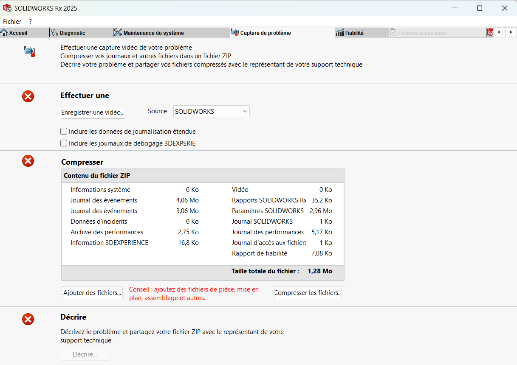Viewport: 517px width, 365px height.
Task: Click the SOLIDWORKS Rx title bar icon
Action: coord(7,8)
